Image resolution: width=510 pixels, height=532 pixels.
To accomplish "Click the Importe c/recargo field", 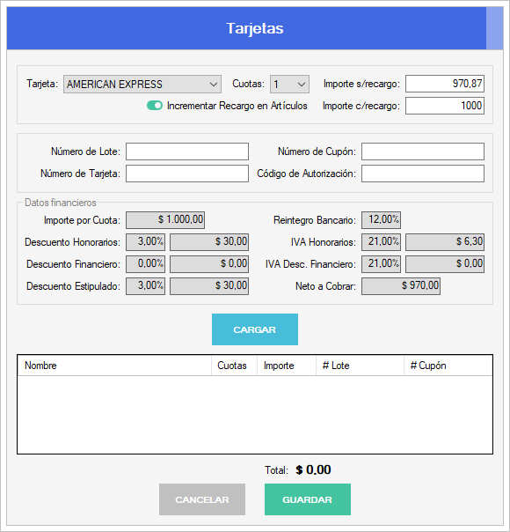I will (x=445, y=106).
